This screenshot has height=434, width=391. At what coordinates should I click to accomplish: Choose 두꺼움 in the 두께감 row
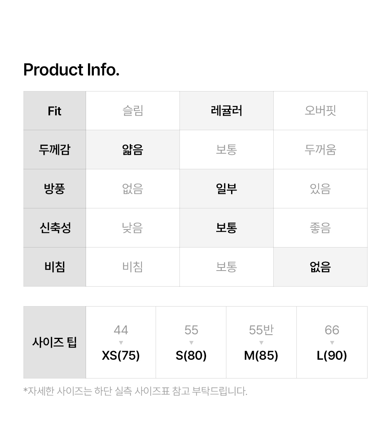(320, 150)
